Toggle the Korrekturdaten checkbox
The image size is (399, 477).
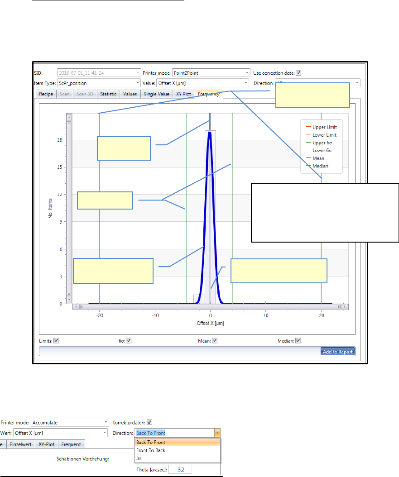click(149, 423)
